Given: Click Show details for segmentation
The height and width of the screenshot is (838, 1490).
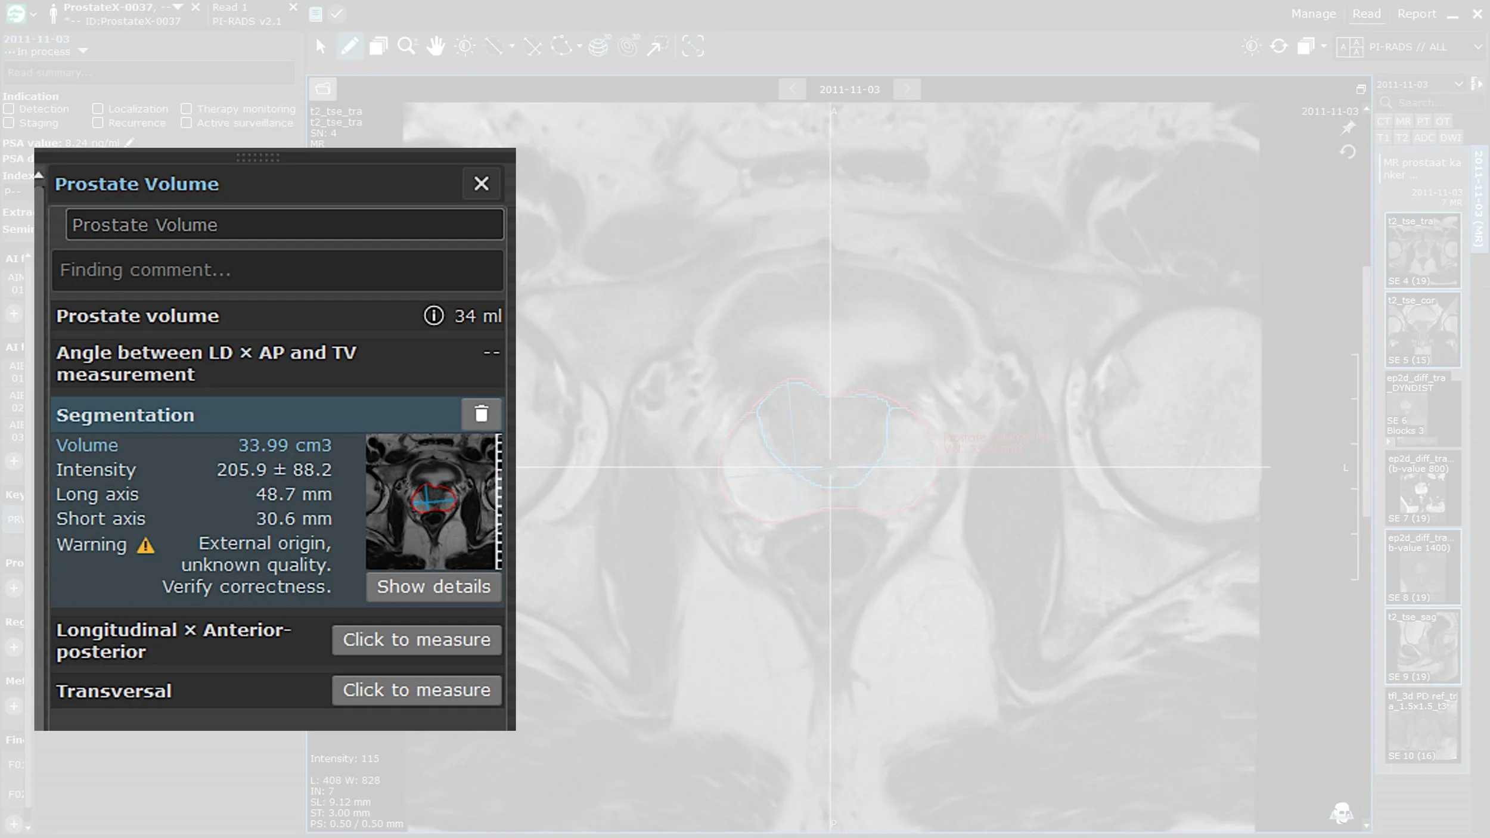Looking at the screenshot, I should click(433, 586).
